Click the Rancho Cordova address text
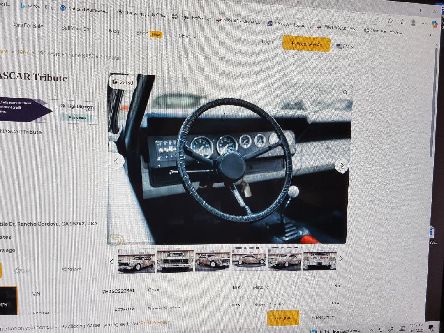The height and width of the screenshot is (333, 444). pyautogui.click(x=49, y=224)
